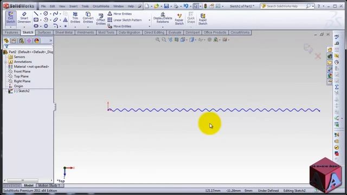This screenshot has height=195, width=347.
Task: Select the Point sketch tool
Action: click(65, 26)
